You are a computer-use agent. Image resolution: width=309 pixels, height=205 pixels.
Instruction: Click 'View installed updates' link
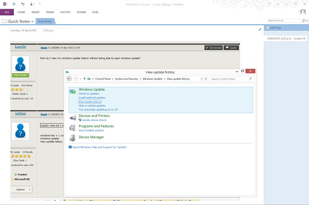coord(91,130)
